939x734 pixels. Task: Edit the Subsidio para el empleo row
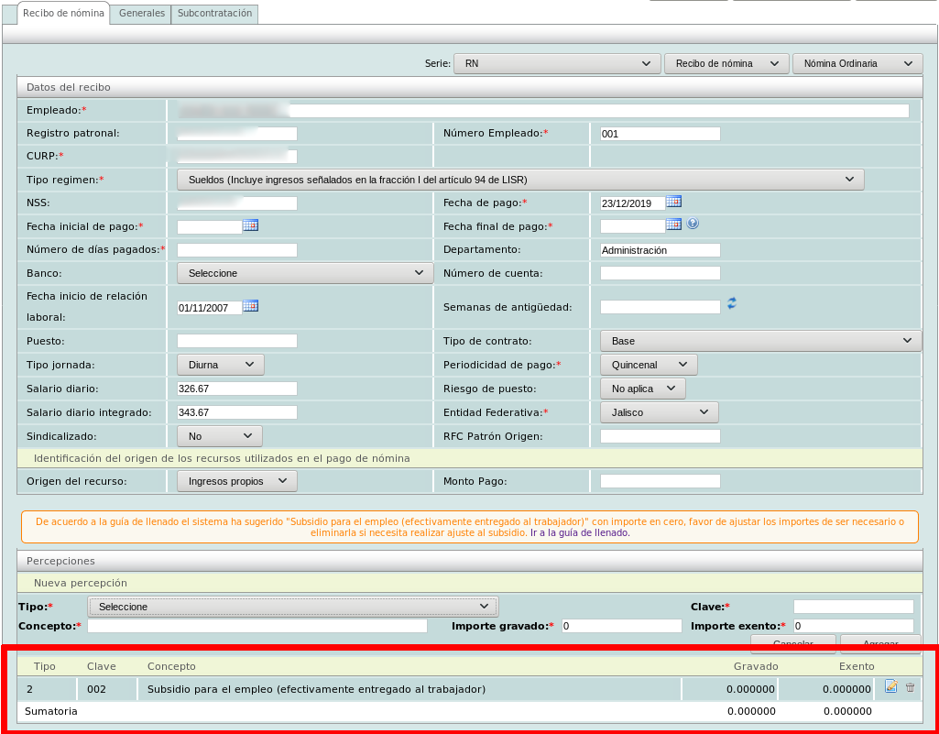click(x=890, y=687)
